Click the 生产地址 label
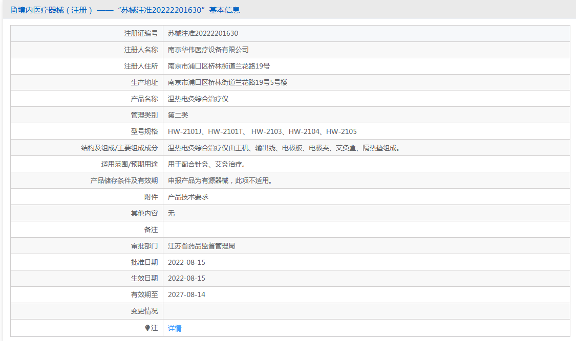Screen dimensions: 576x341 144,82
